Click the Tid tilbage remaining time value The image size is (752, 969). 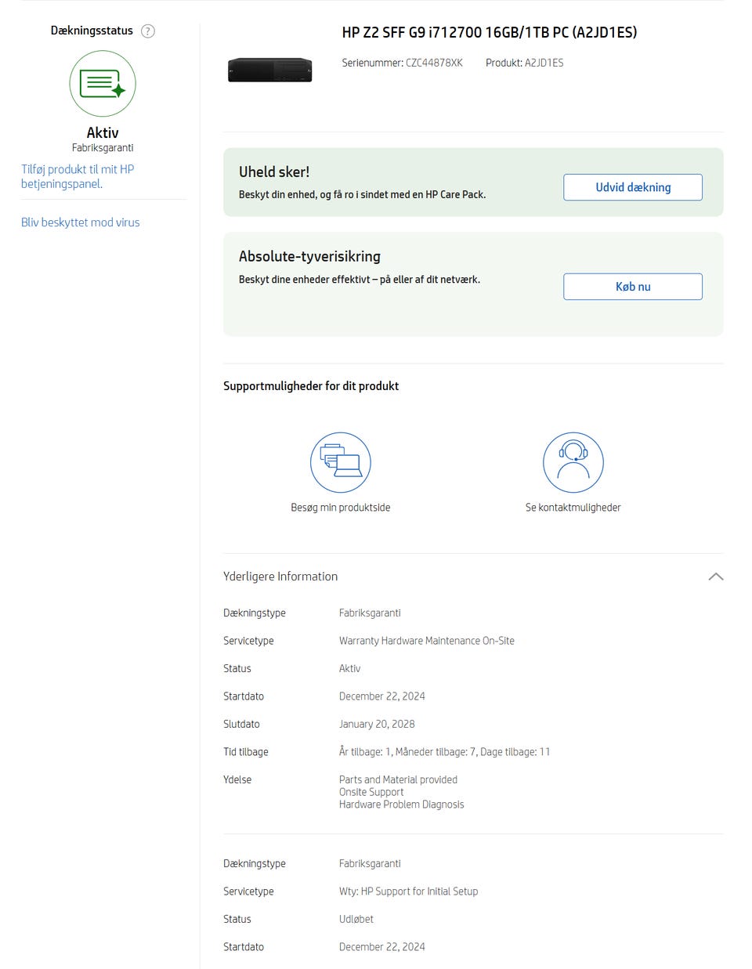445,752
